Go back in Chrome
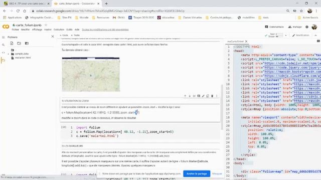Screen dimensions: 321x180 tap(5, 11)
